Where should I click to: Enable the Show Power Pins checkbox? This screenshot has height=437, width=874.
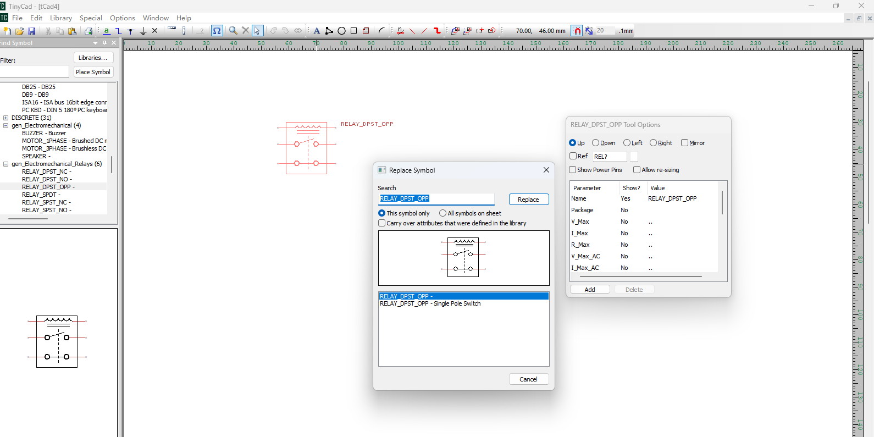click(573, 170)
